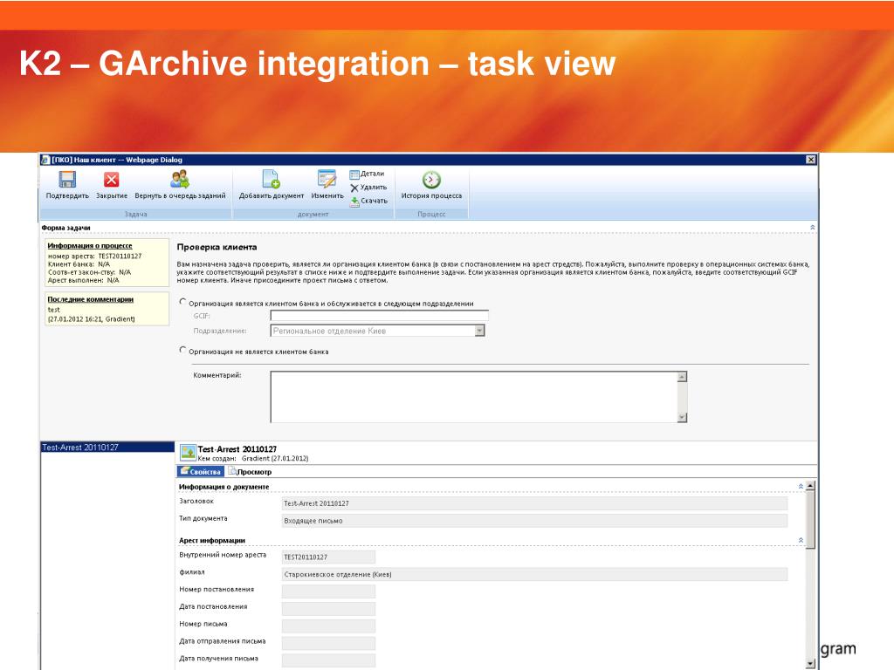Collapse Арест информации section

[x=801, y=540]
